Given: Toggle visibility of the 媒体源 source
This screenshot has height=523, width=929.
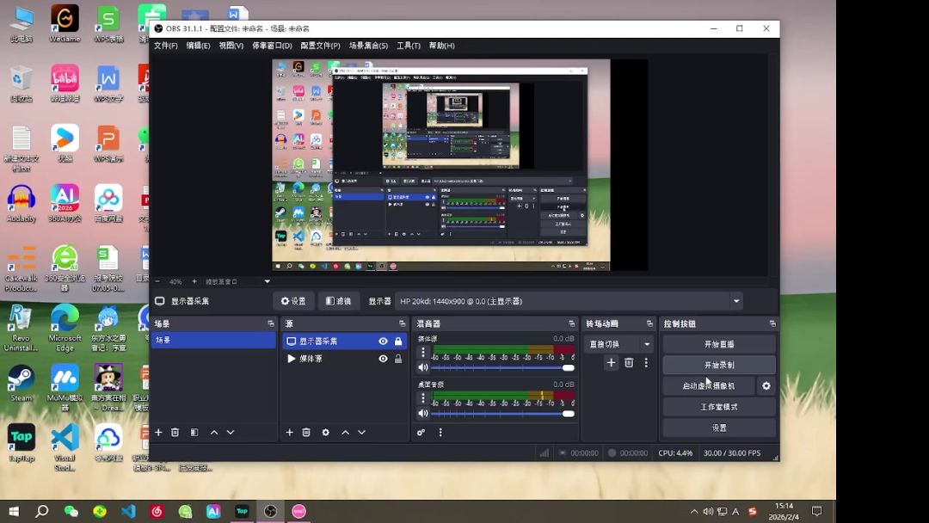Looking at the screenshot, I should [x=383, y=359].
